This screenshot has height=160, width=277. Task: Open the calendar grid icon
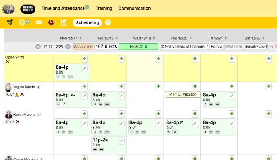pos(63,22)
